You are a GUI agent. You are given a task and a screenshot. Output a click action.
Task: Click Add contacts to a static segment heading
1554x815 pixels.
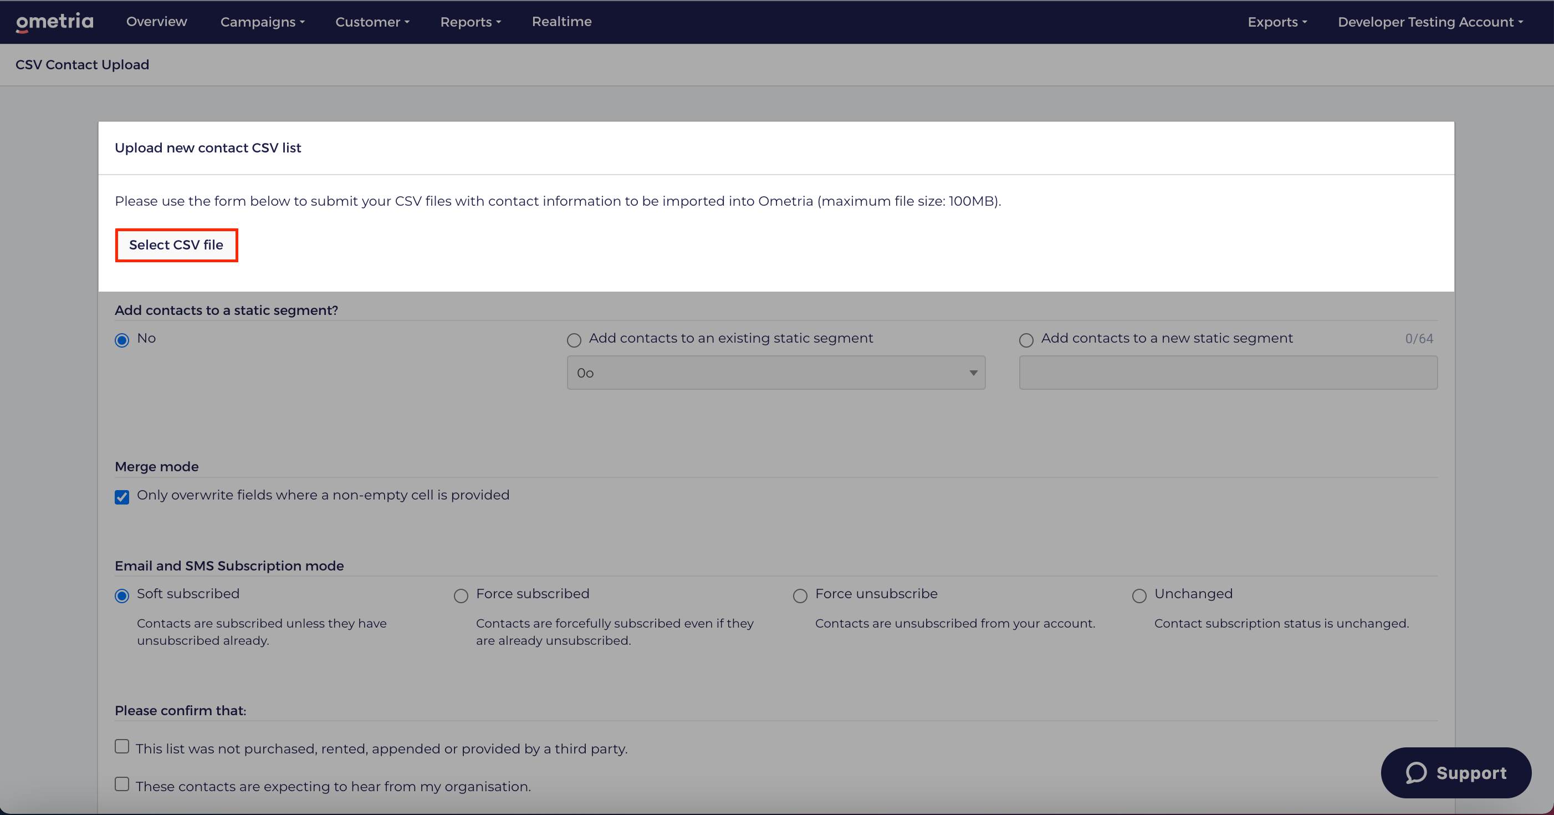pyautogui.click(x=226, y=310)
